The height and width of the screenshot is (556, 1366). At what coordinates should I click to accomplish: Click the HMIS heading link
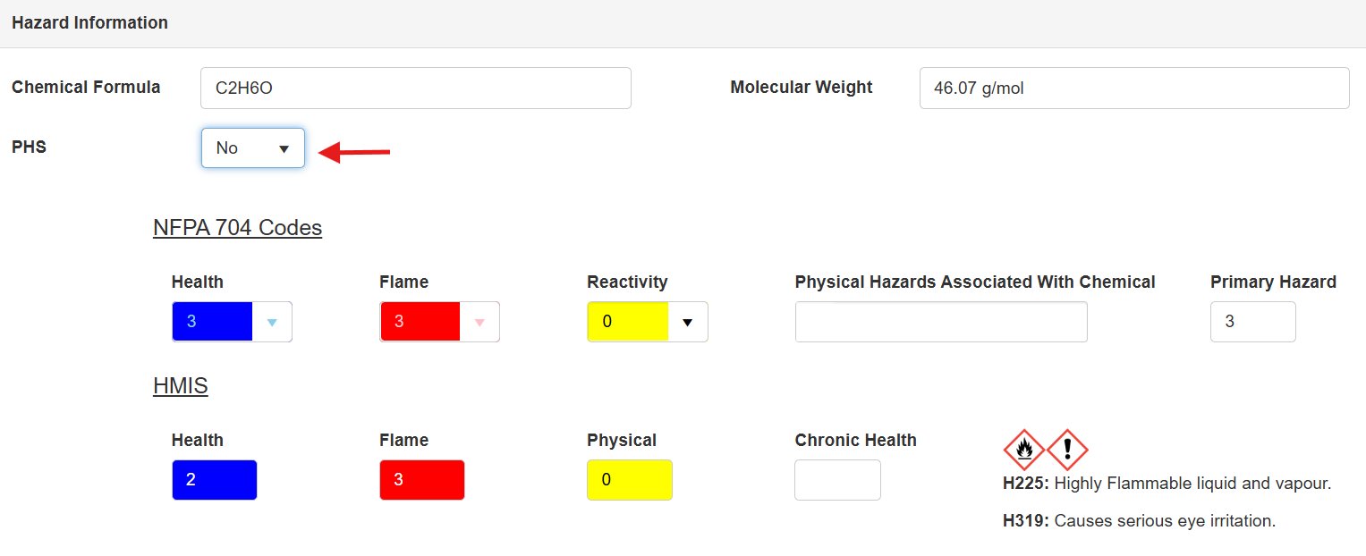coord(181,385)
